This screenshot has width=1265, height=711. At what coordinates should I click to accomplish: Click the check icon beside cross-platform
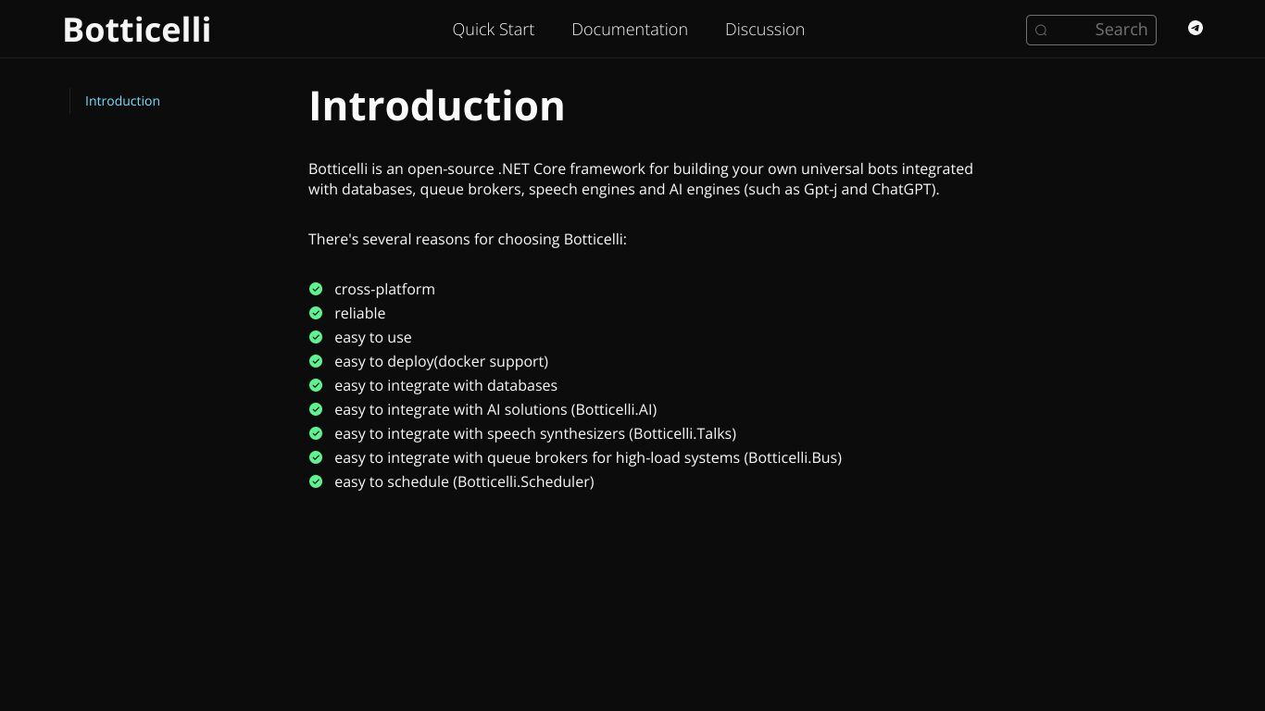click(316, 289)
